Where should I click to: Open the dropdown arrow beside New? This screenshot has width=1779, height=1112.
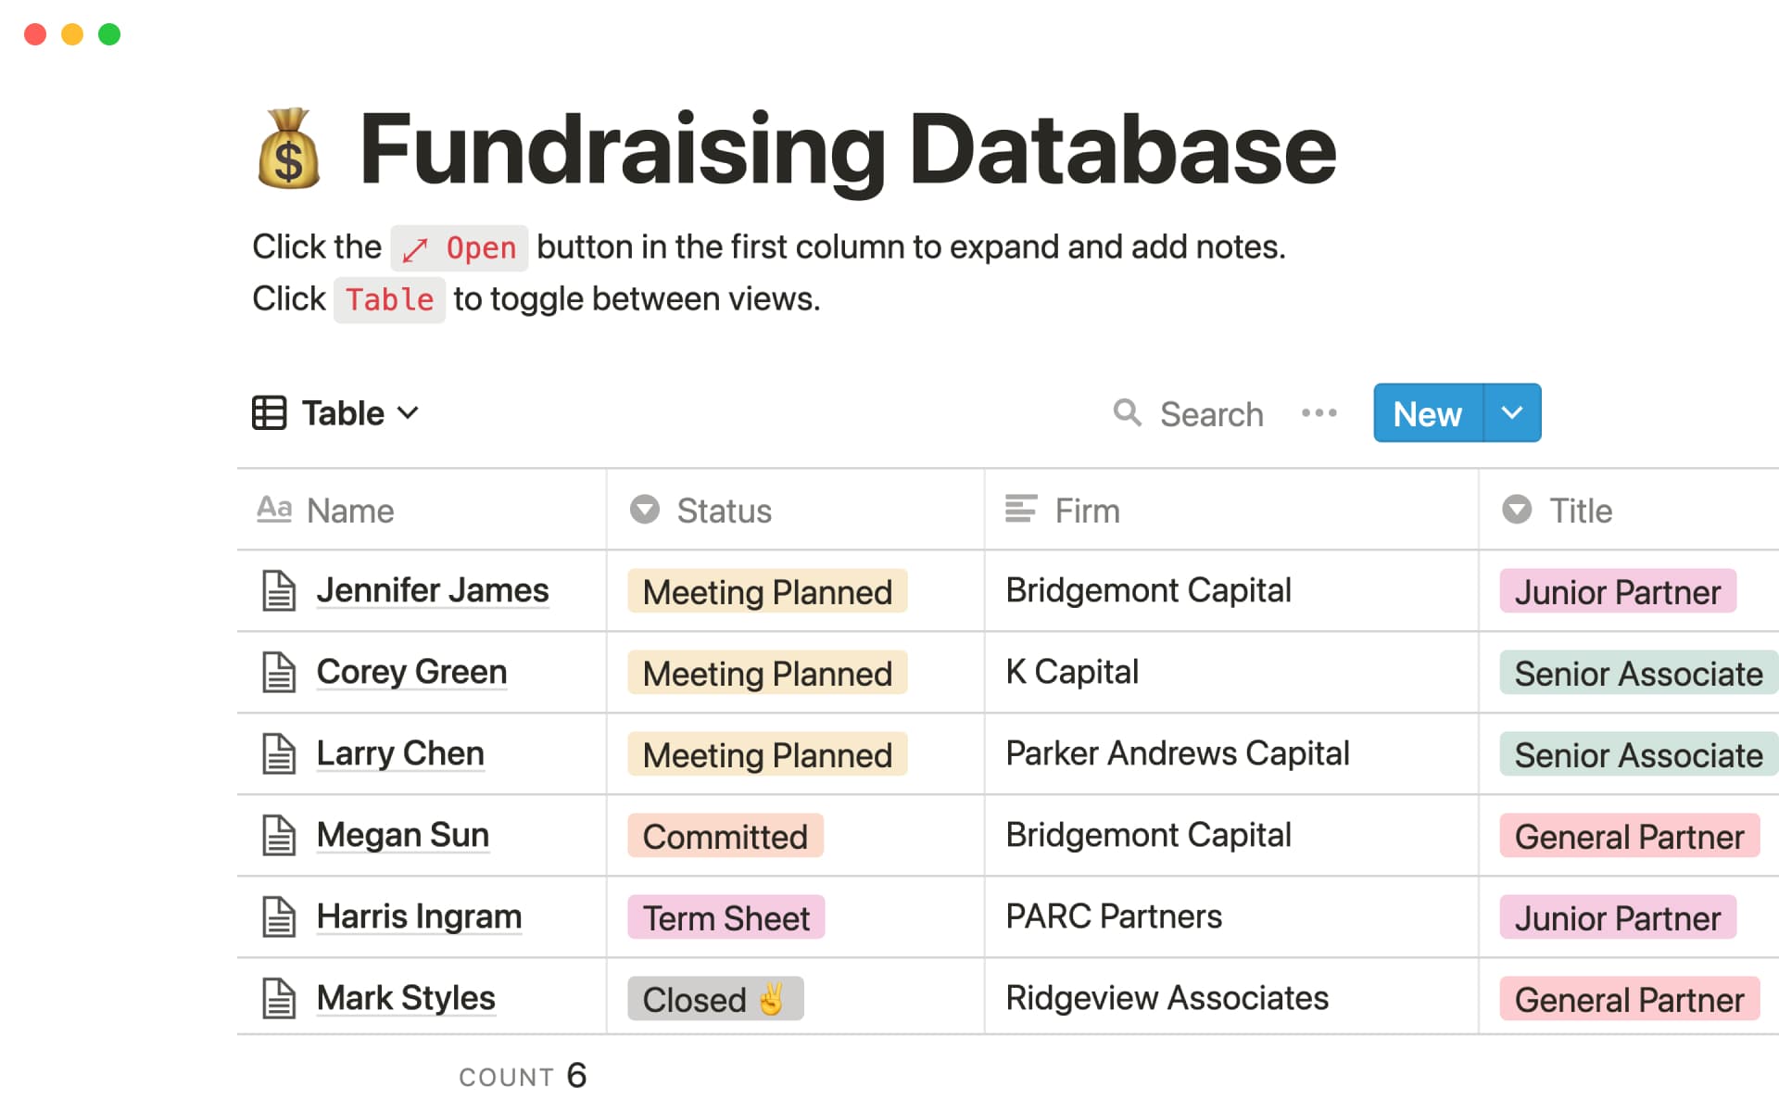(1512, 412)
